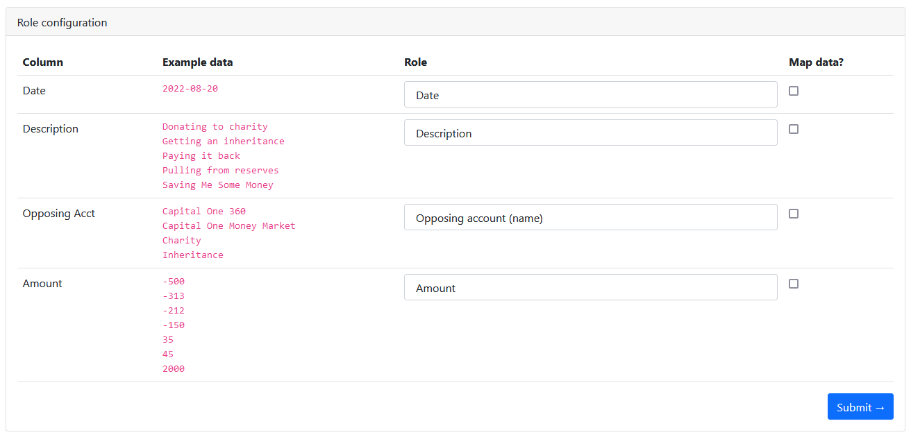Click the Inheritance example value
911x437 pixels.
[192, 255]
